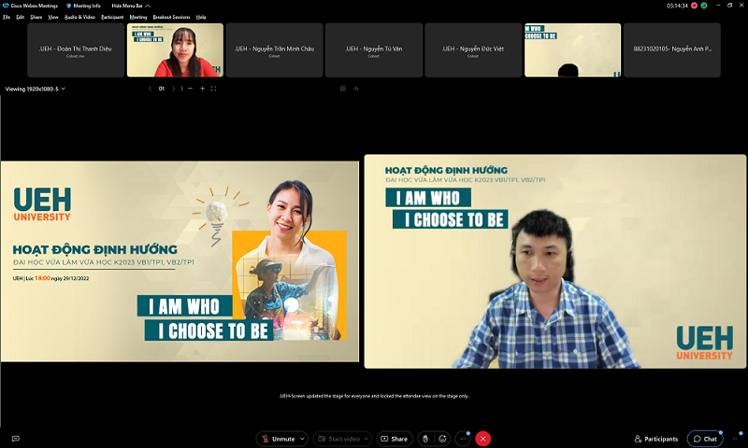The height and width of the screenshot is (448, 748).
Task: Raise hand using the hand icon
Action: [x=425, y=439]
